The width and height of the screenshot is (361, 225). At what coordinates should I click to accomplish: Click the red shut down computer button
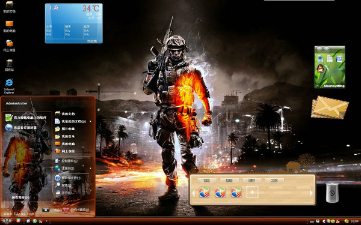pos(76,209)
